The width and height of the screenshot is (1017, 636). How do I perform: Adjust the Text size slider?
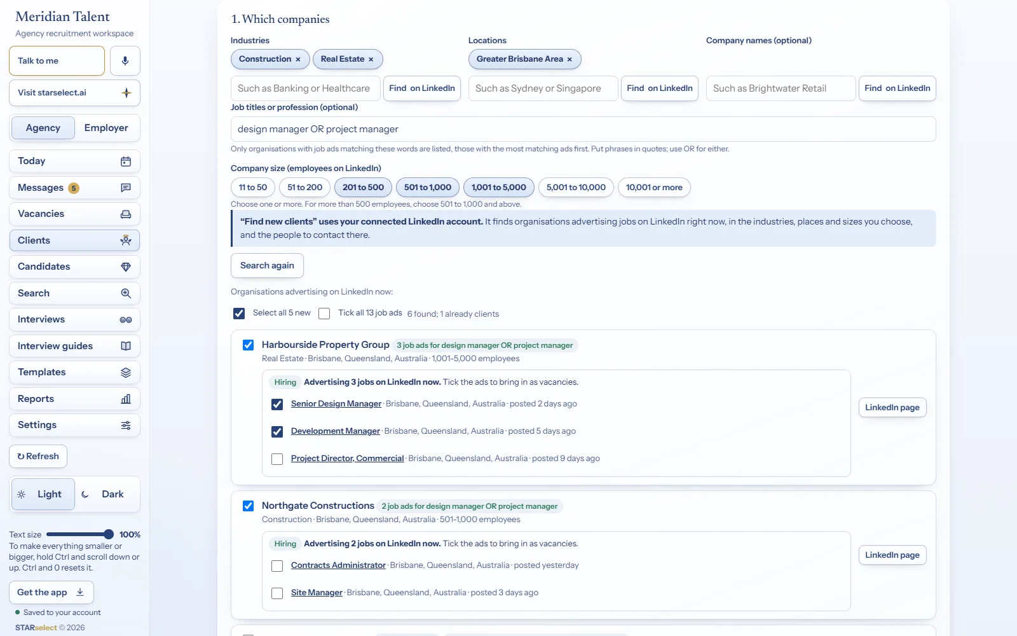pos(79,535)
